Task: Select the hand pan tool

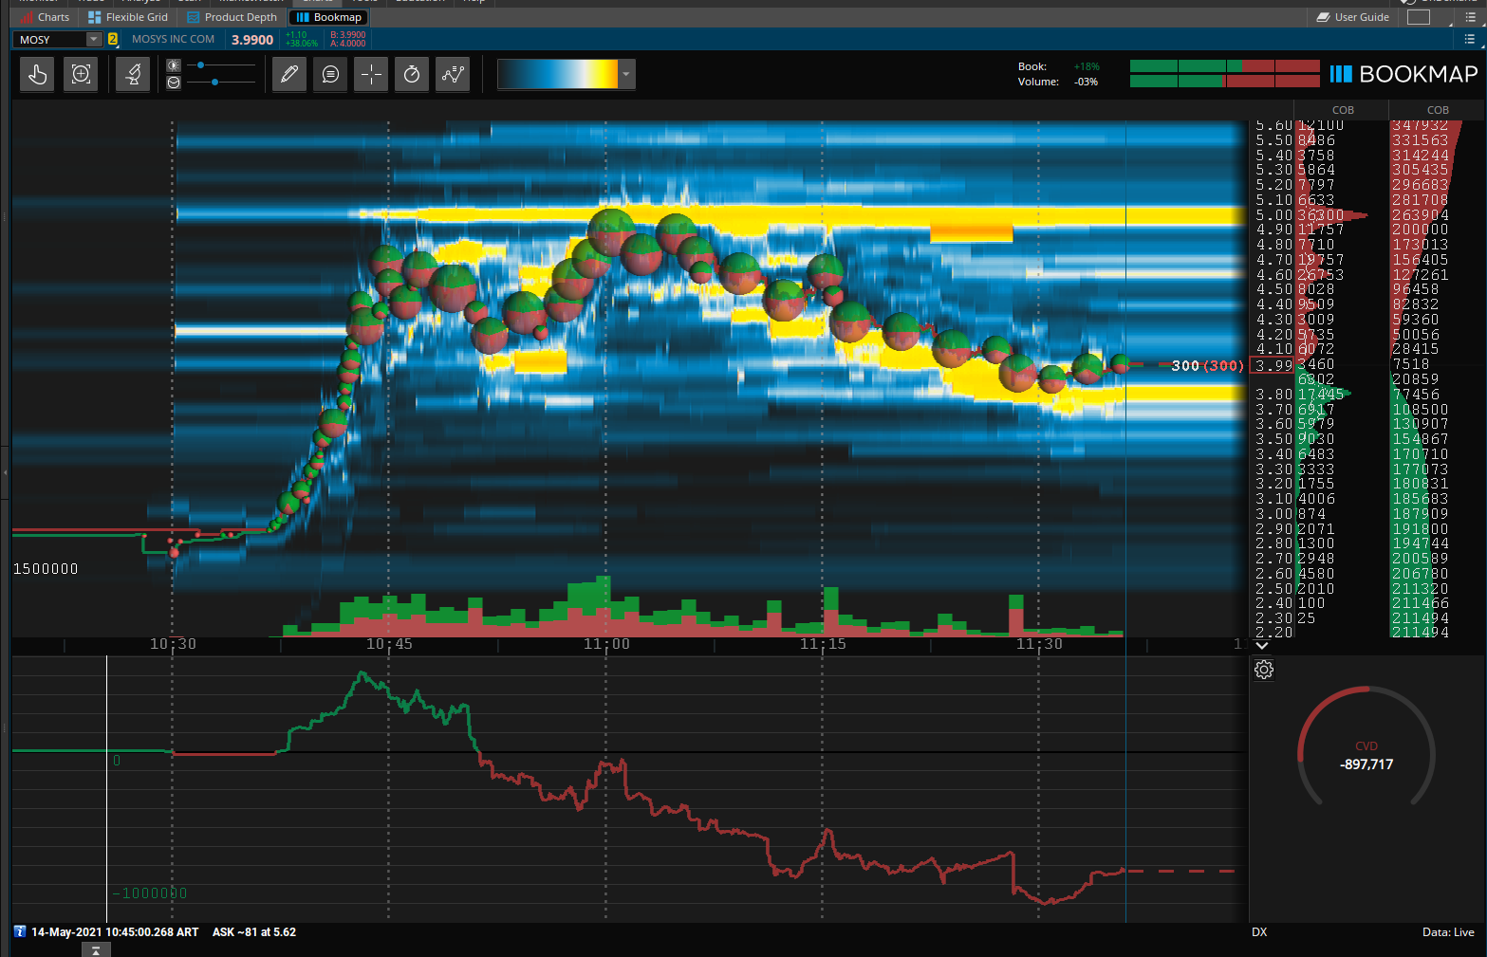Action: click(38, 74)
